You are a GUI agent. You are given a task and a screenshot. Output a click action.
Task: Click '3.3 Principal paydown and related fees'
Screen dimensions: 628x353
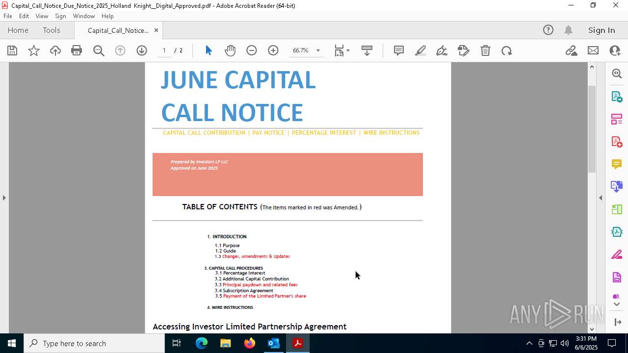(256, 285)
